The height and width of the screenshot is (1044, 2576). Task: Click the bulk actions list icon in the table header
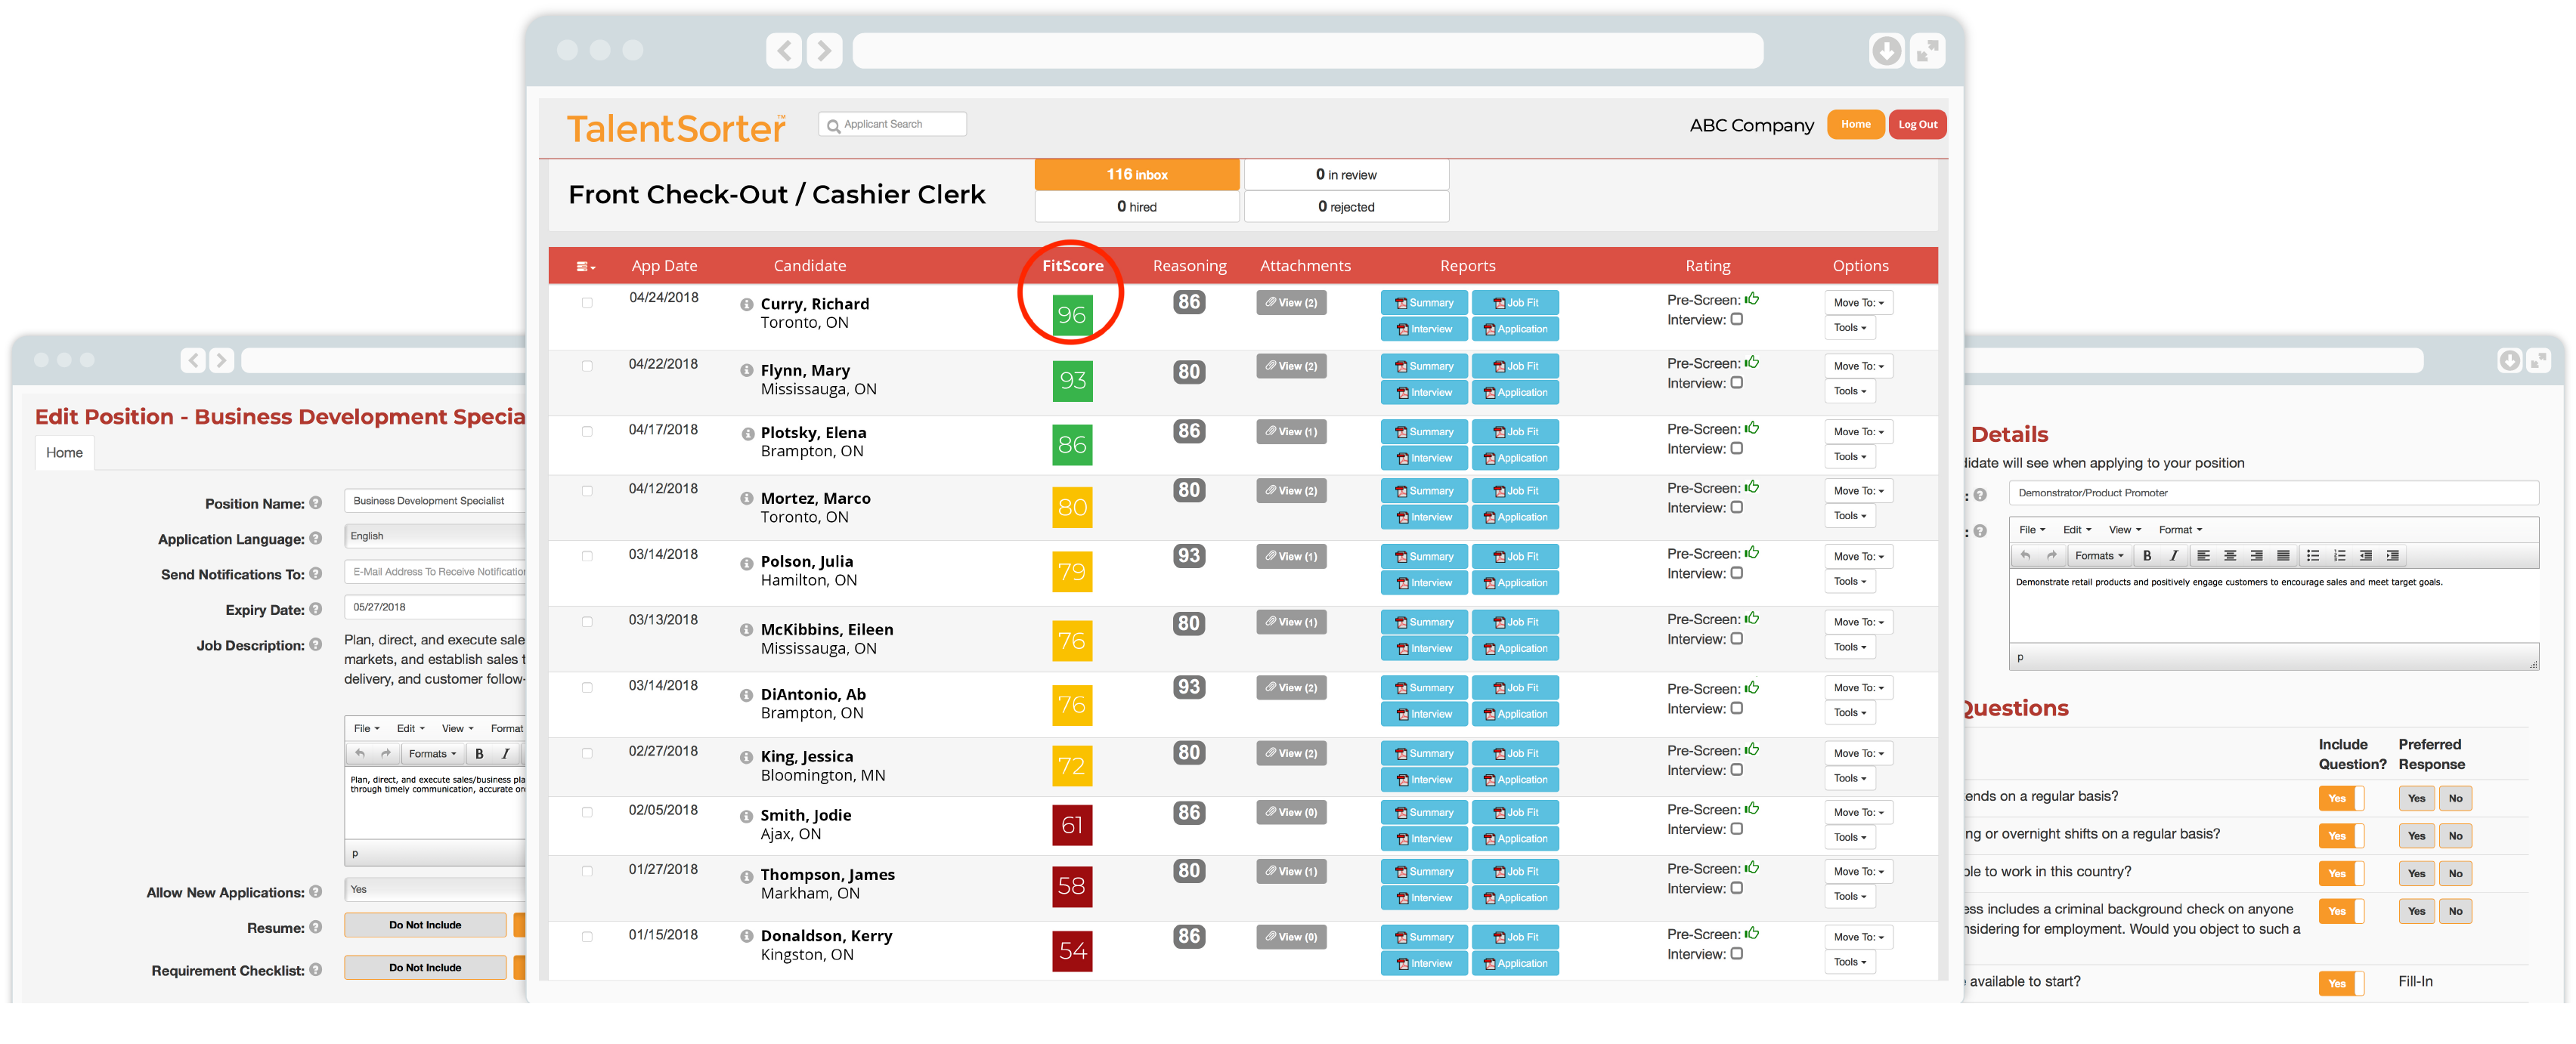coord(585,267)
